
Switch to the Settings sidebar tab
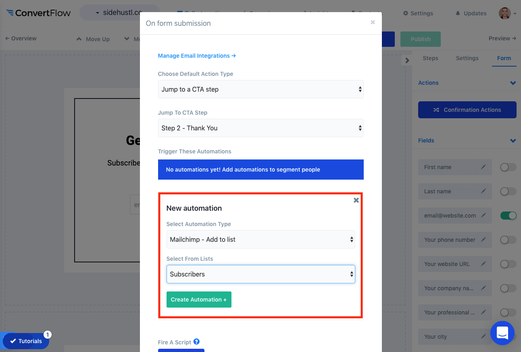467,58
